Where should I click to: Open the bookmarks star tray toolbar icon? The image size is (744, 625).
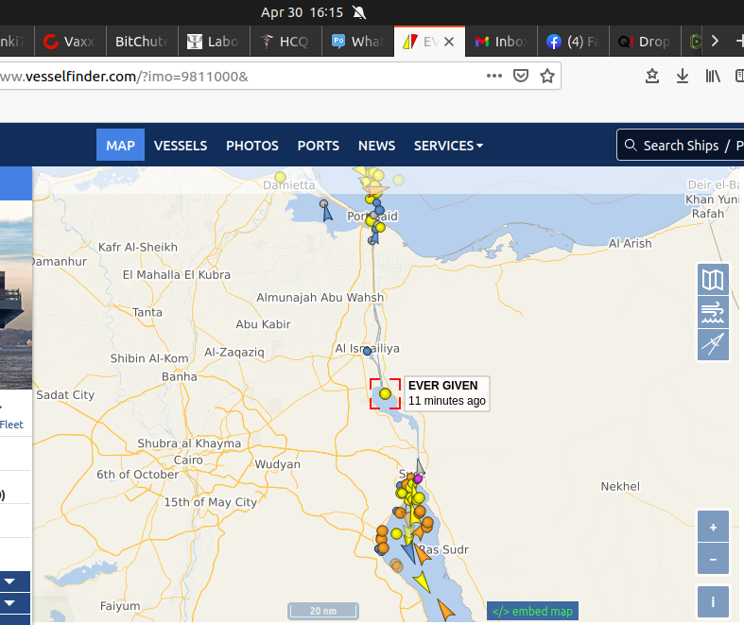point(652,76)
